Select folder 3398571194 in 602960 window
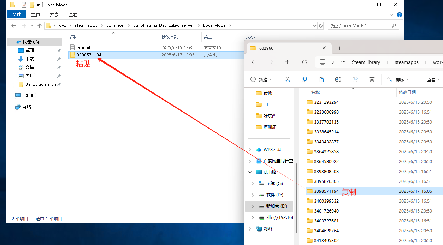Screen dimensions: 443x245 pyautogui.click(x=374, y=191)
